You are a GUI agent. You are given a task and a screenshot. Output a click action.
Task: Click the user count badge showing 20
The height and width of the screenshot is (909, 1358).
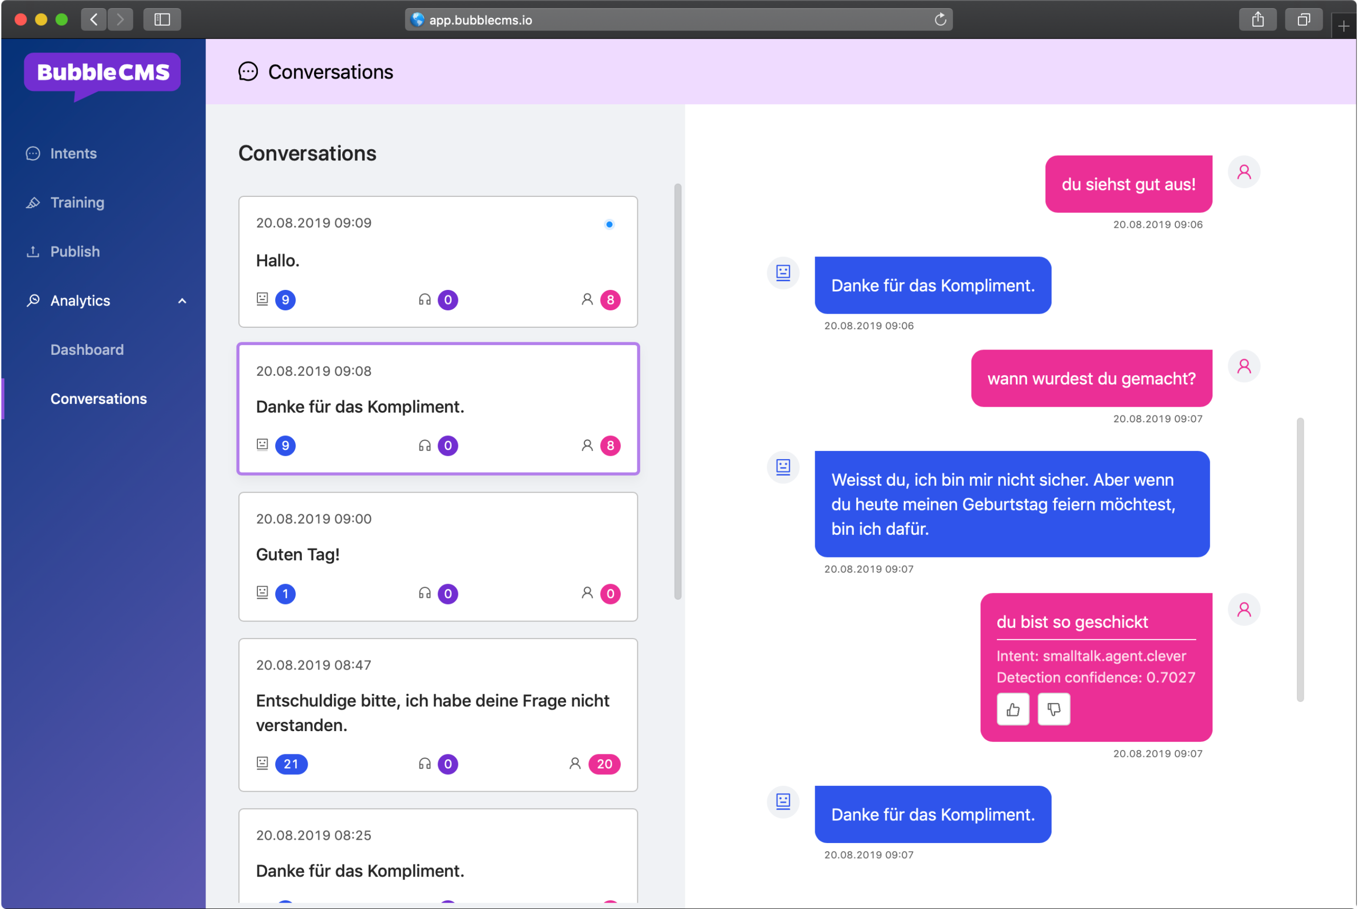click(604, 764)
